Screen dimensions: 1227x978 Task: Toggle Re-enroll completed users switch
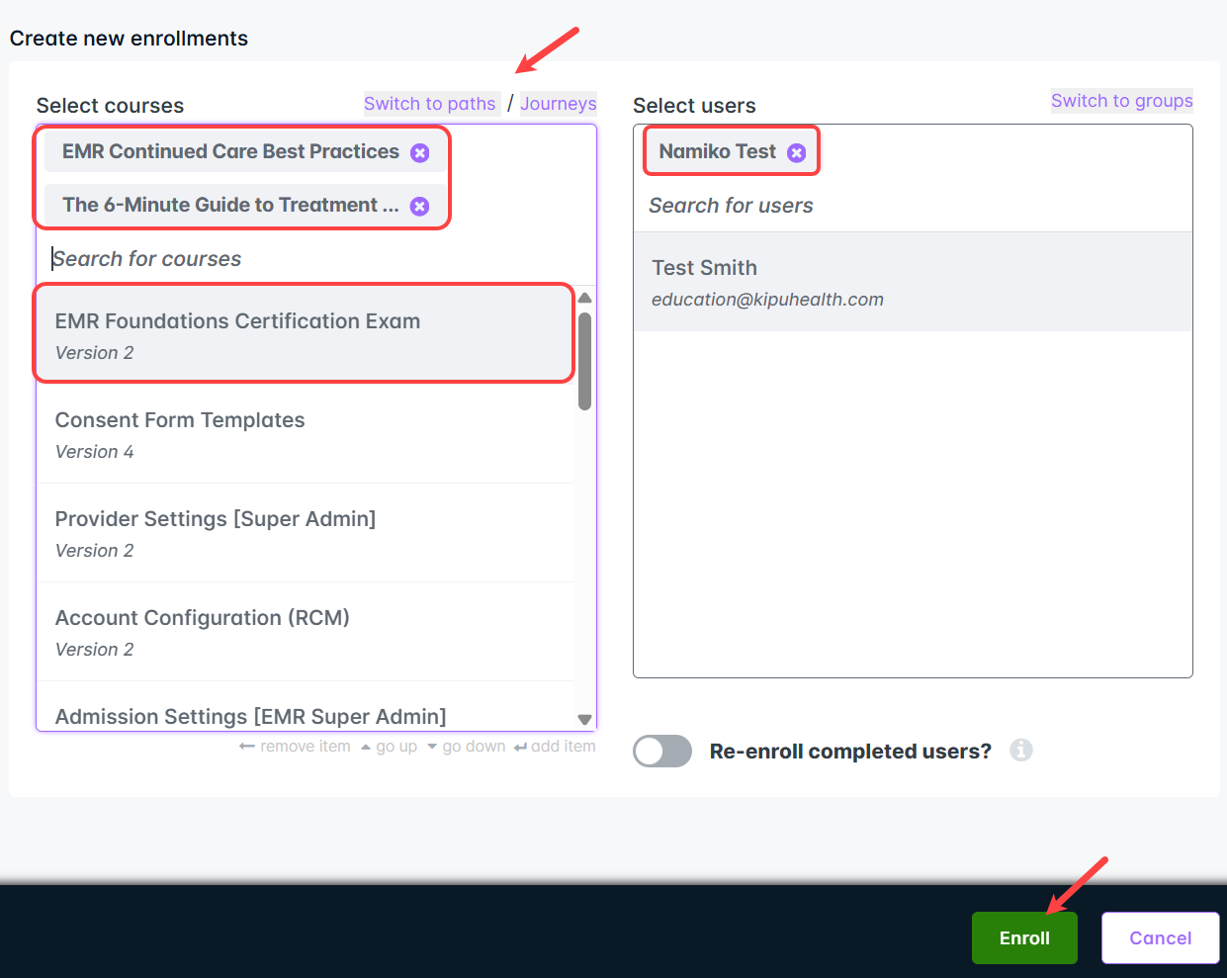[x=662, y=752]
